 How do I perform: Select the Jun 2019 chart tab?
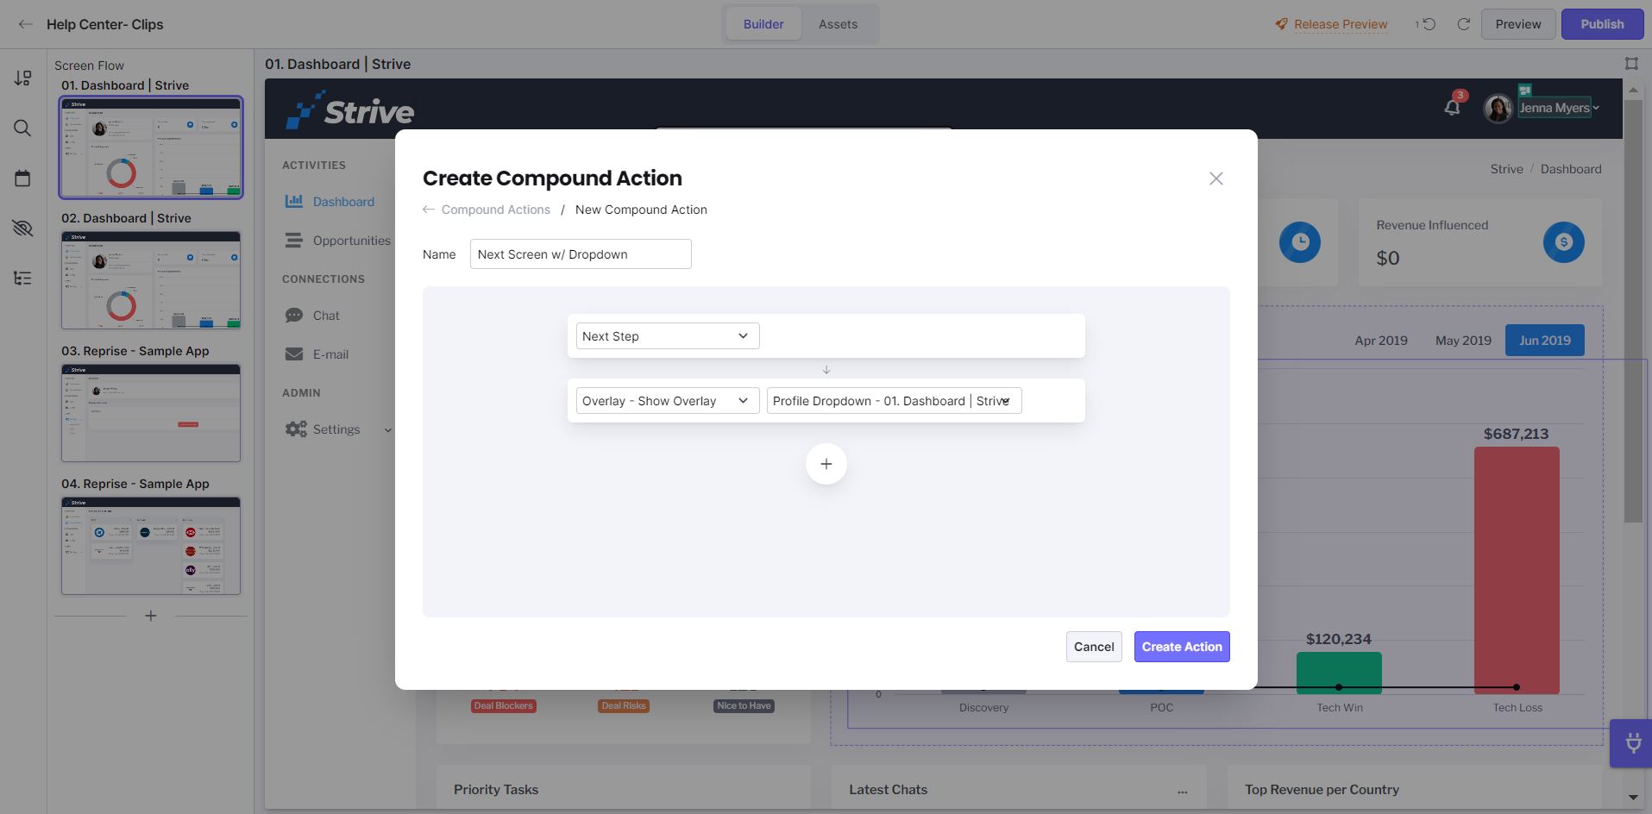[x=1544, y=340]
